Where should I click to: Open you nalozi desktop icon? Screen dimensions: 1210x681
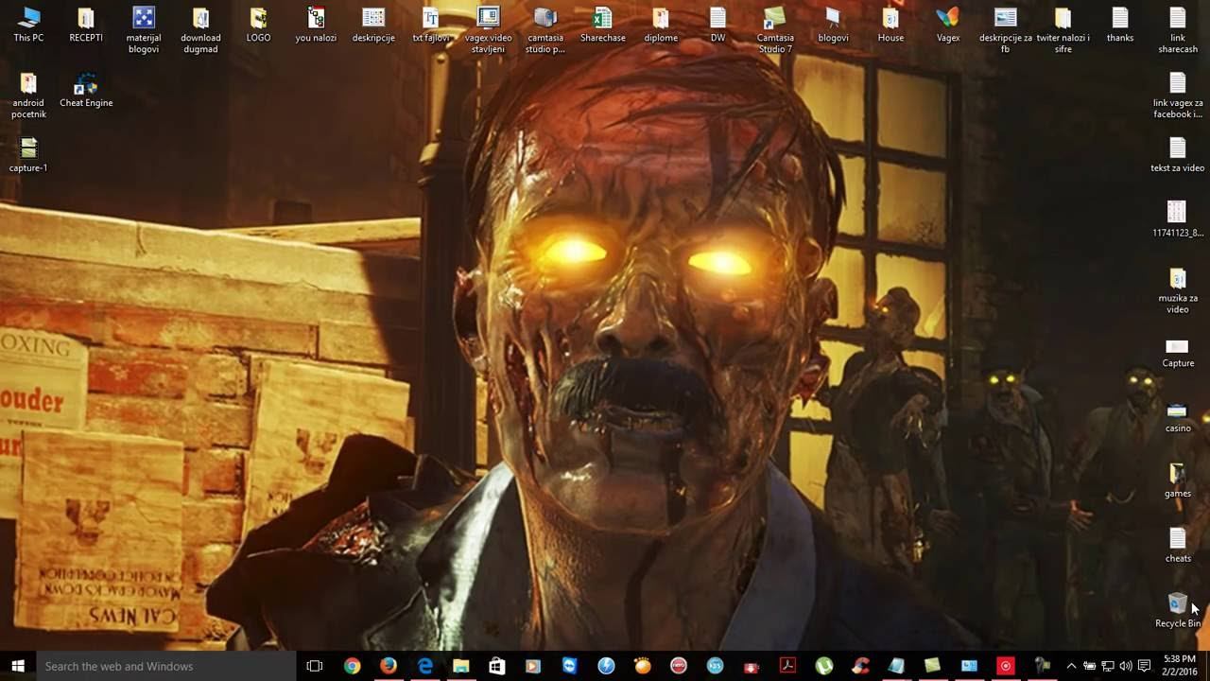pyautogui.click(x=316, y=25)
